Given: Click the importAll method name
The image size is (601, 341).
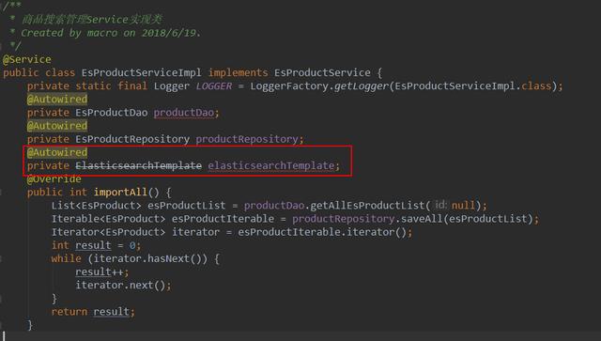Looking at the screenshot, I should pyautogui.click(x=120, y=193).
